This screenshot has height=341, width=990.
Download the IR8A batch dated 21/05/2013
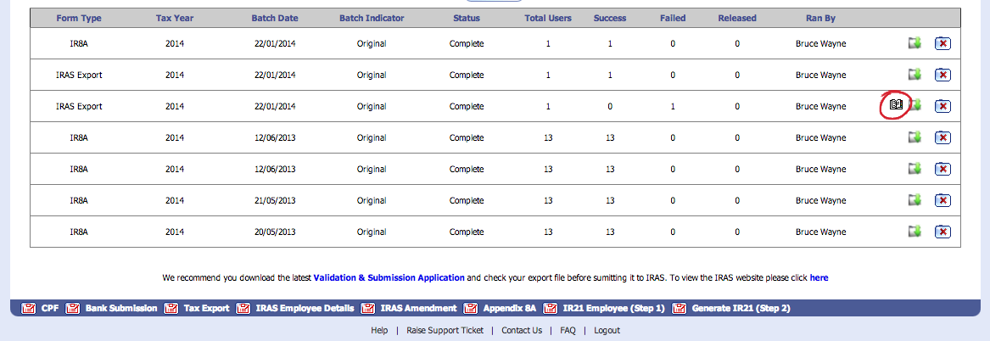[915, 200]
